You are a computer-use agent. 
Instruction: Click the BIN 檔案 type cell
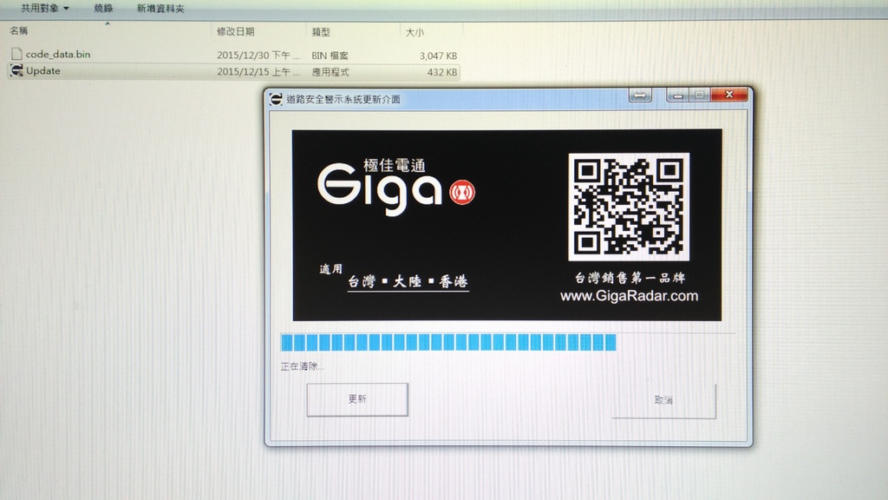pyautogui.click(x=330, y=56)
